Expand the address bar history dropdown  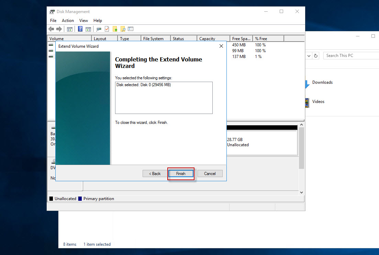[309, 56]
